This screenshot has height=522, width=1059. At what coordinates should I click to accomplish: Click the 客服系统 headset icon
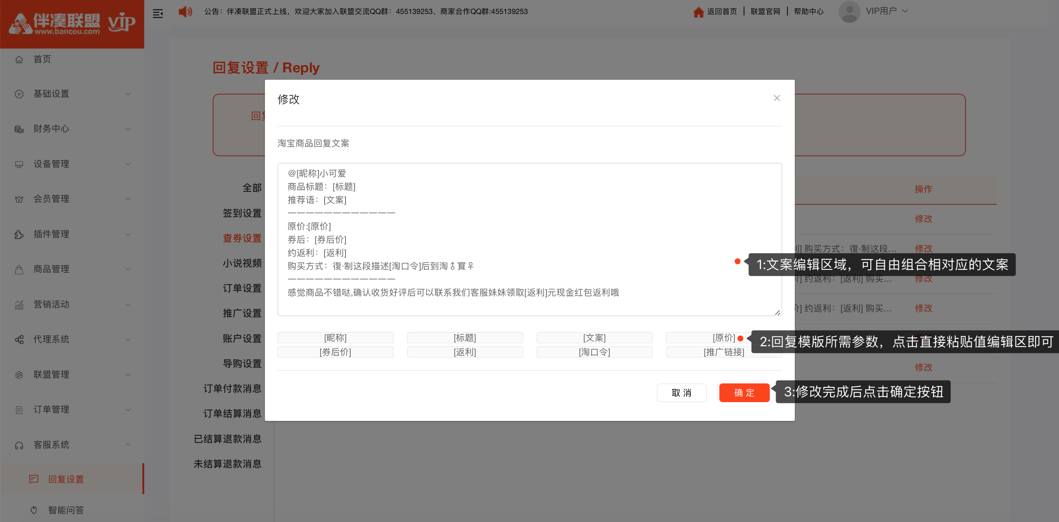19,445
